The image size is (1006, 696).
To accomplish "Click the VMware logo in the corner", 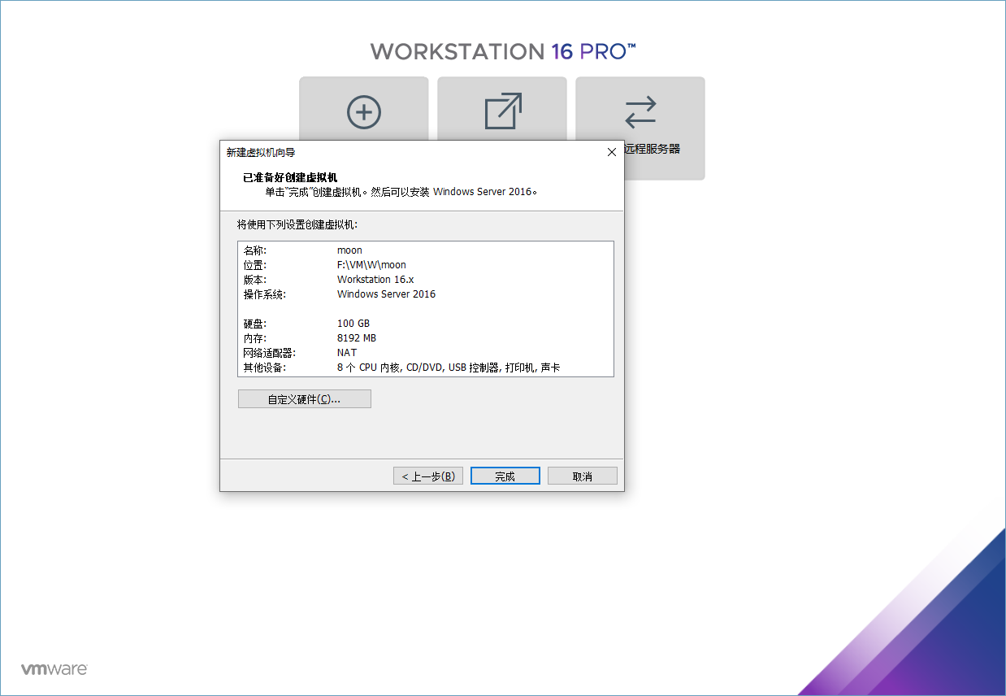I will click(x=54, y=669).
